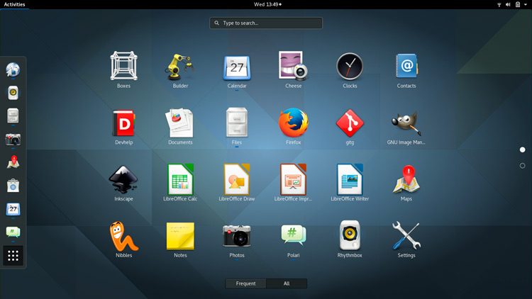The width and height of the screenshot is (532, 299).
Task: Go to the second app page indicator
Action: coord(523,165)
